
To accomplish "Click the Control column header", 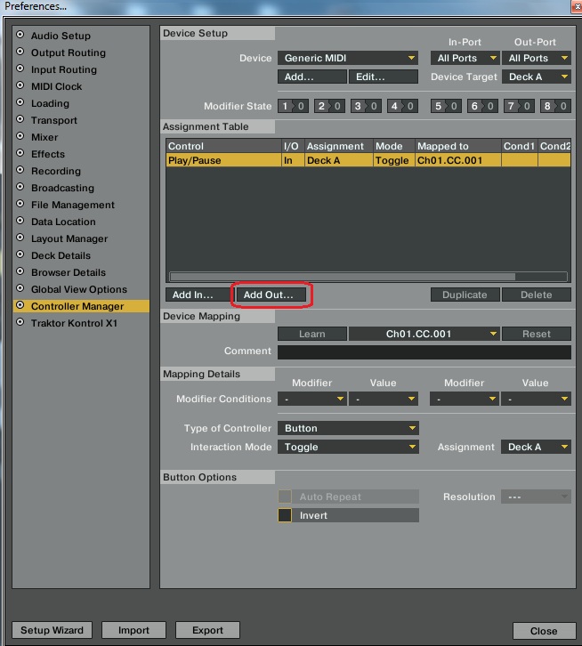I will coord(223,146).
